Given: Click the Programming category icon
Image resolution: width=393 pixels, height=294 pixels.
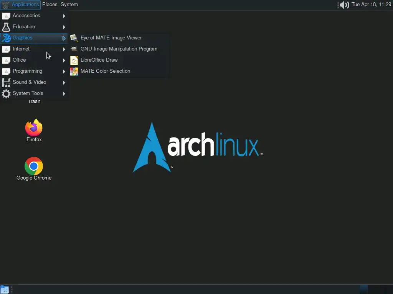Looking at the screenshot, I should (x=6, y=71).
